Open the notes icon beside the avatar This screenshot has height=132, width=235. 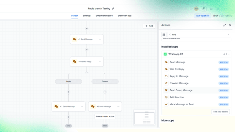pos(204,9)
